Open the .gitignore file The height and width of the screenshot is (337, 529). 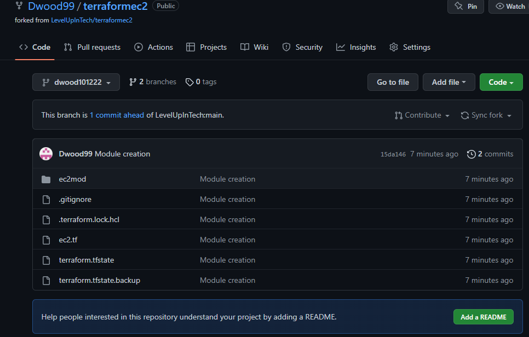click(75, 200)
